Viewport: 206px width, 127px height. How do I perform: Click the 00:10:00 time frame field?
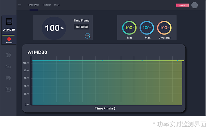(82, 27)
